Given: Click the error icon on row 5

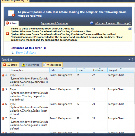Looking at the screenshot, I should click(3, 89).
